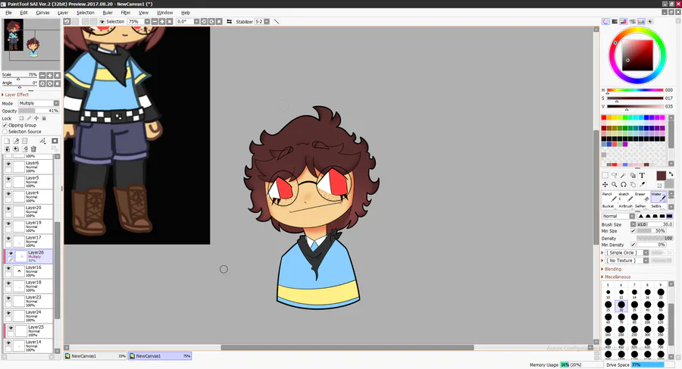The image size is (682, 369).
Task: Flip the view horizontally in toolbar
Action: click(229, 21)
